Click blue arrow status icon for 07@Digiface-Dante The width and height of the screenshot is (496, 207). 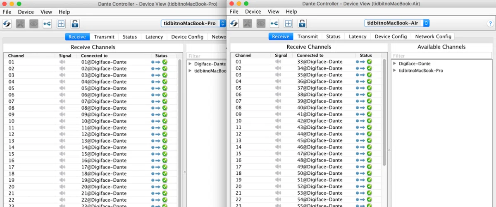coord(156,101)
